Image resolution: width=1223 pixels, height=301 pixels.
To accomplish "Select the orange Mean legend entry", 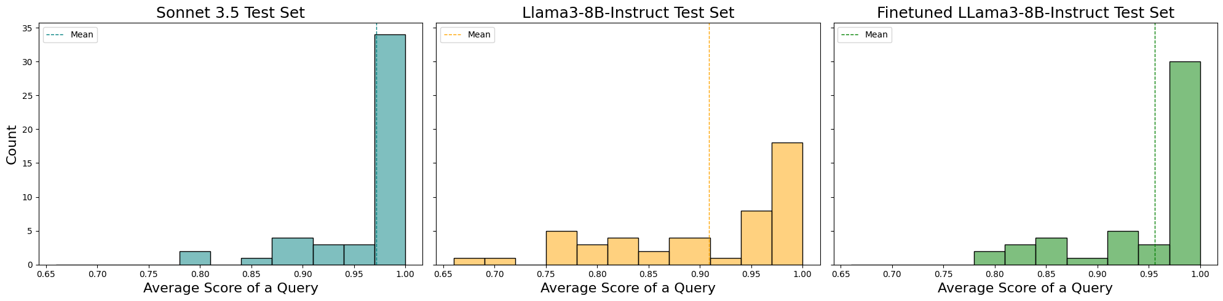I will [x=467, y=35].
